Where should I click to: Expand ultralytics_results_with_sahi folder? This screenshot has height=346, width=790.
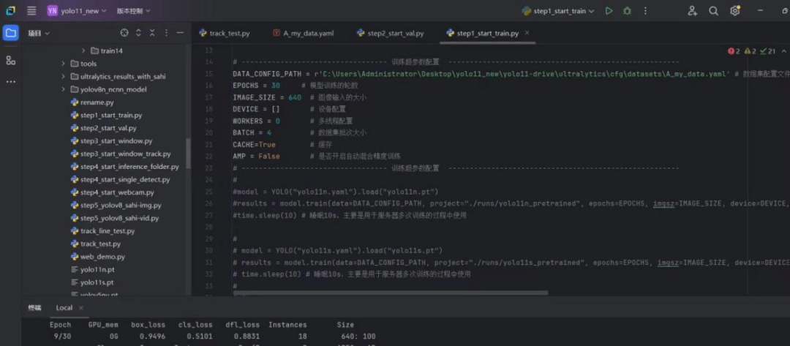[x=64, y=77]
